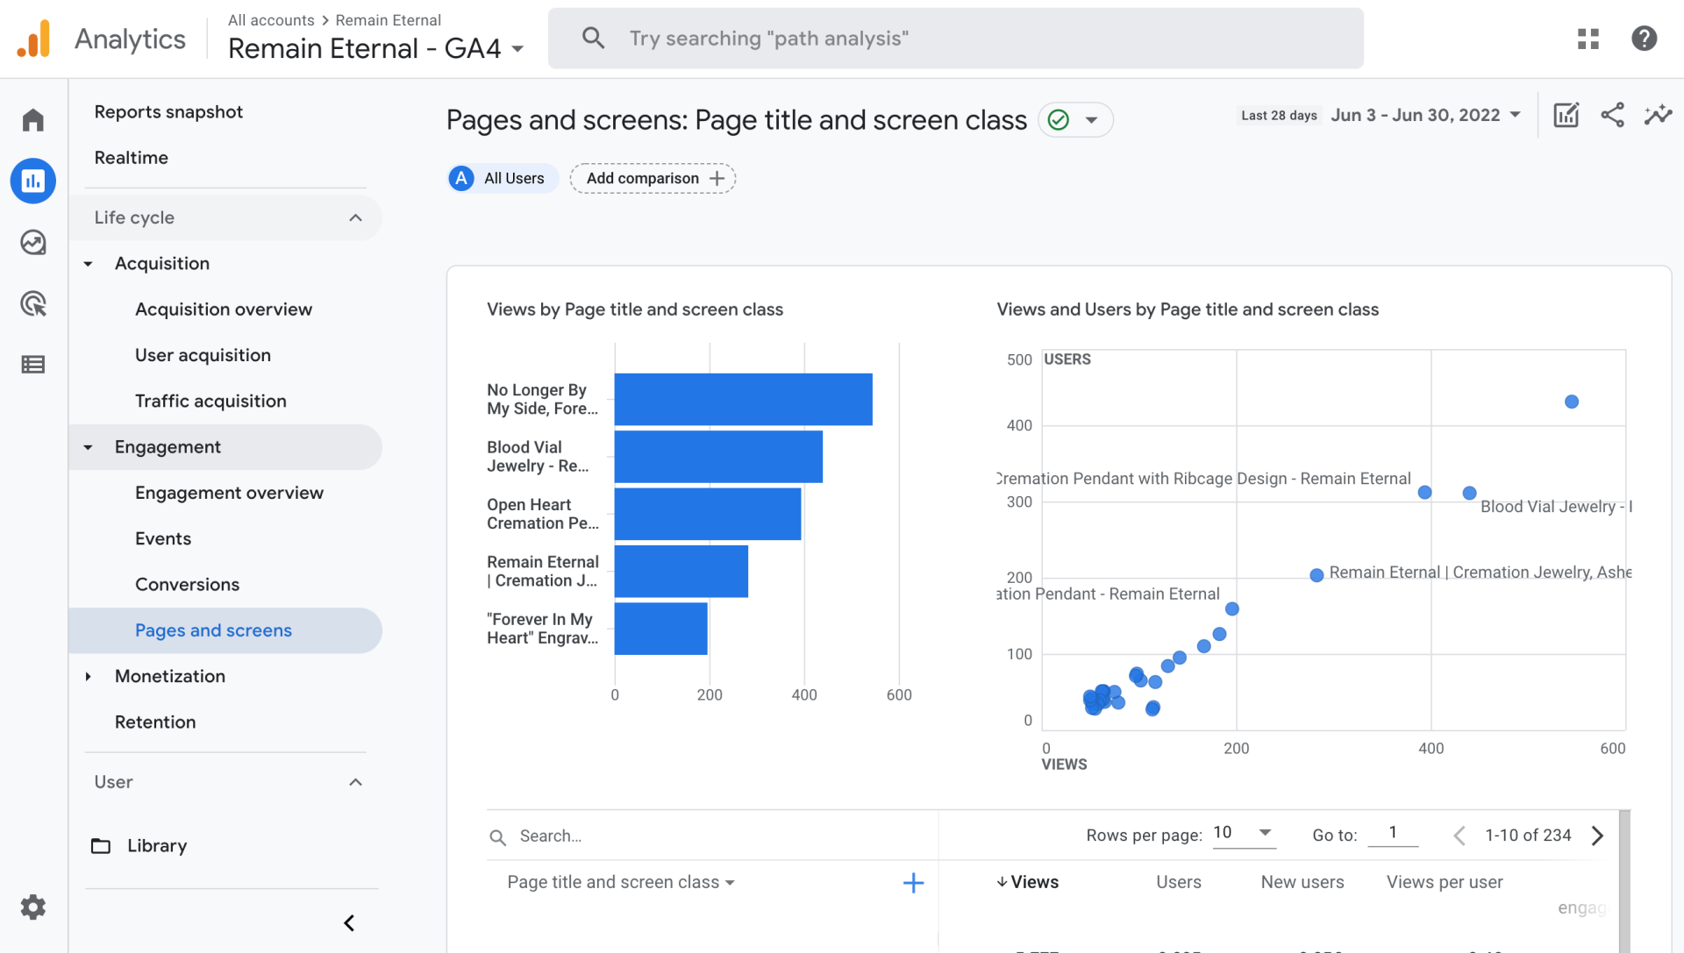Collapse the Life cycle section
This screenshot has width=1684, height=953.
point(355,217)
